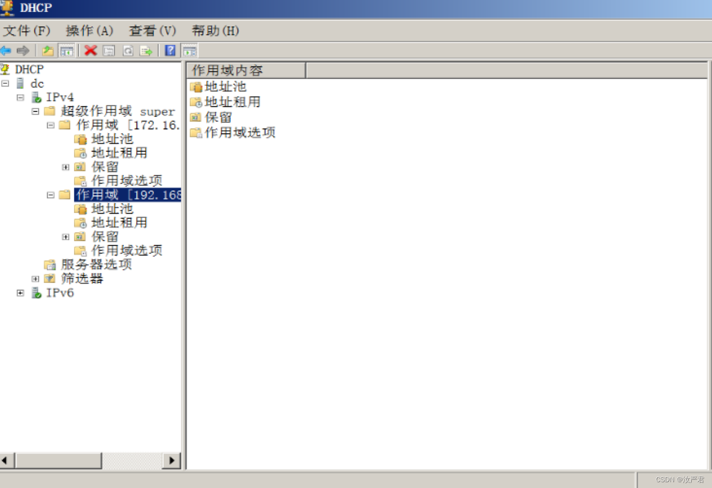Image resolution: width=712 pixels, height=488 pixels.
Task: Click the forward navigation arrow icon
Action: pos(22,50)
